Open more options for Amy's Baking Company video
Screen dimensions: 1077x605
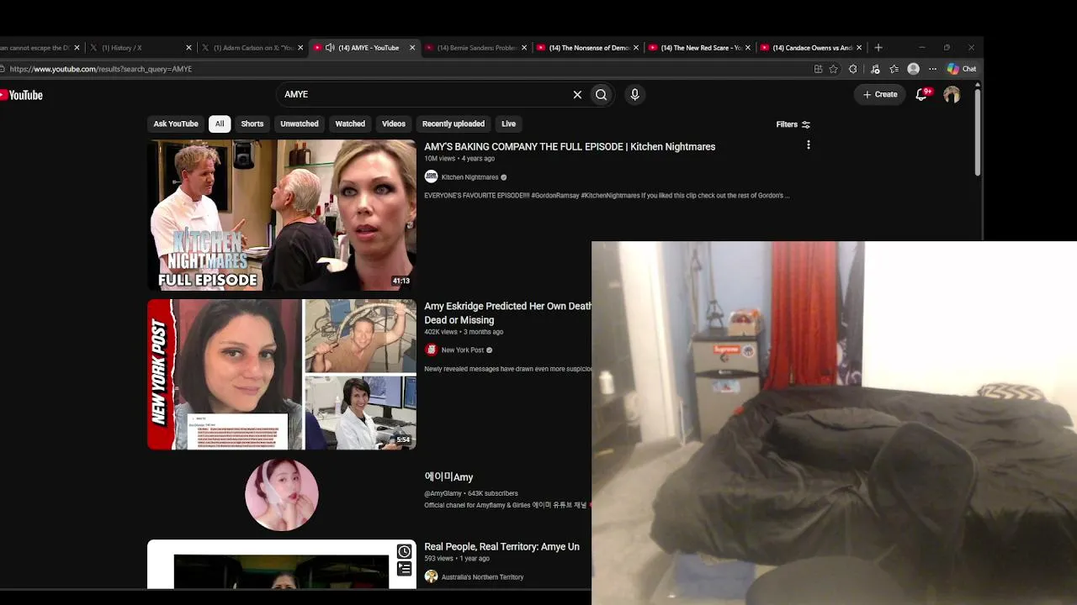click(x=809, y=145)
